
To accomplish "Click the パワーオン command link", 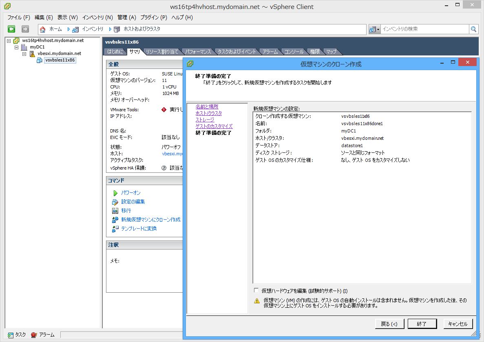I will coord(130,193).
